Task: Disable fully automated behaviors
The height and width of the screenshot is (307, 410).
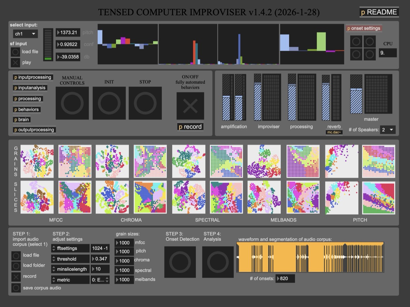Action: (190, 106)
